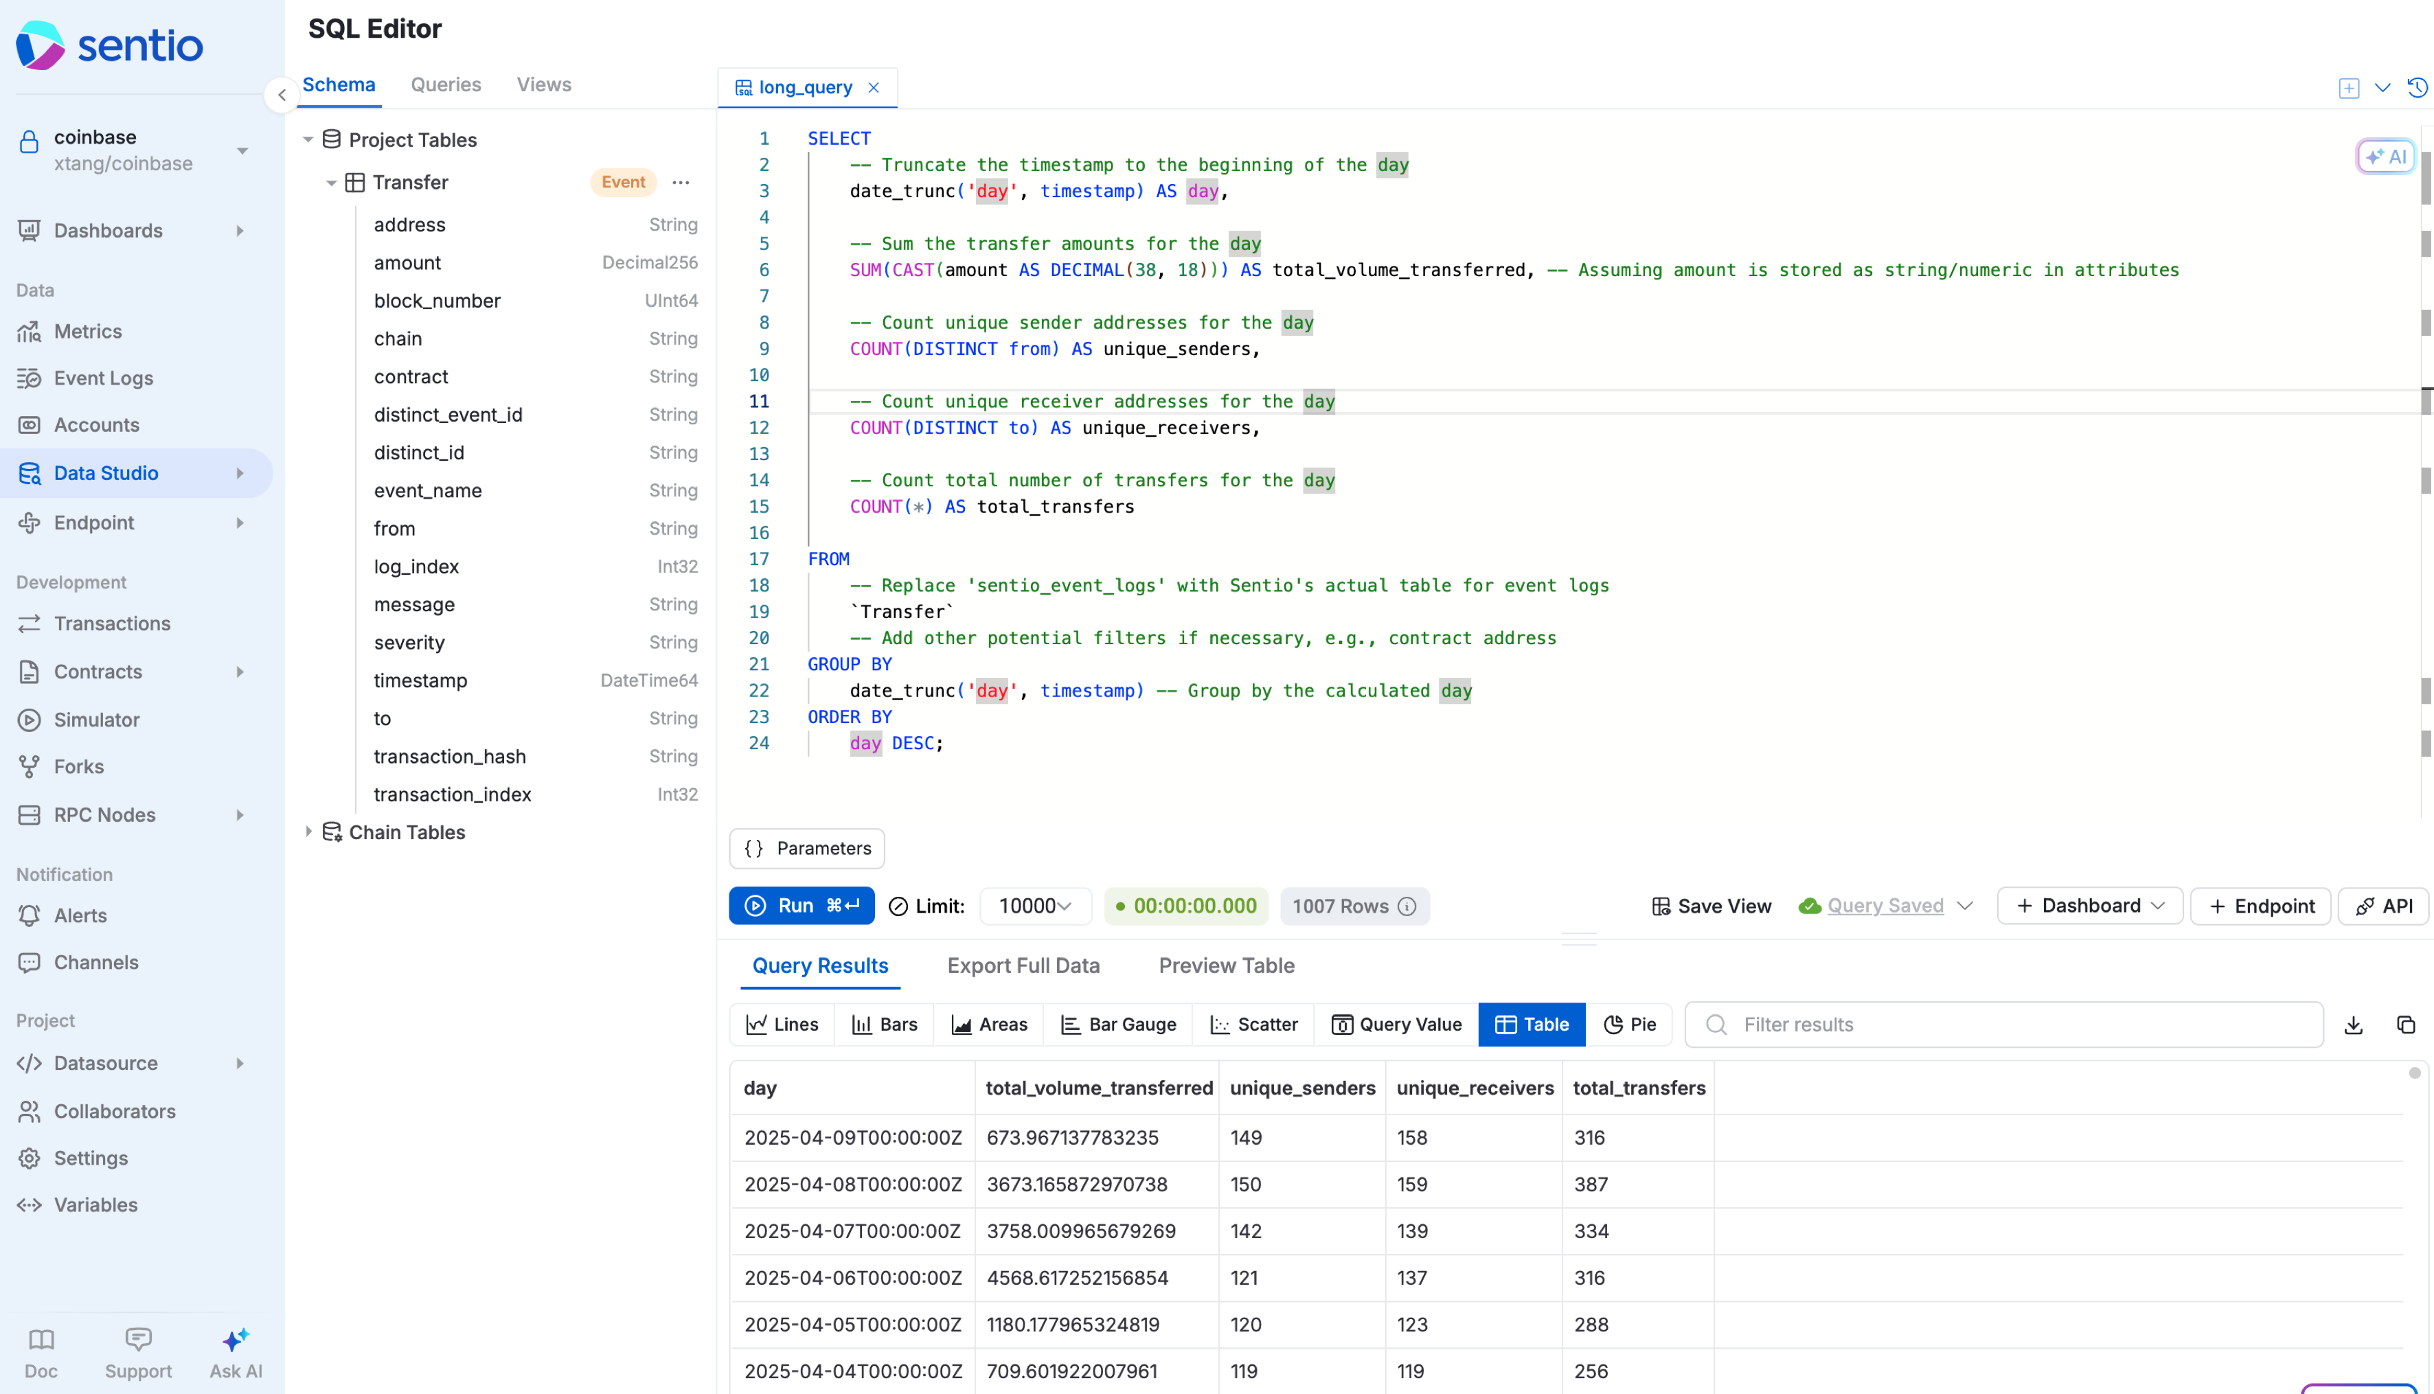The image size is (2434, 1394).
Task: Open the Export Full Data tab
Action: (x=1023, y=966)
